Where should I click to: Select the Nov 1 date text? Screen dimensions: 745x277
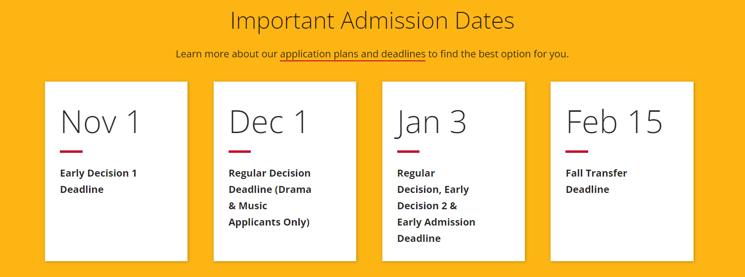coord(100,122)
